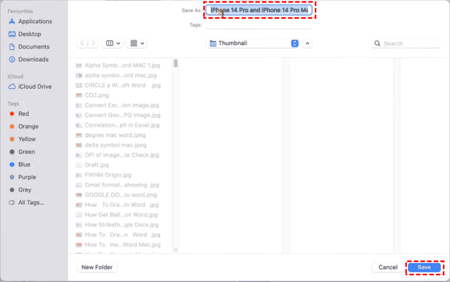
Task: Click the Tags input field
Action: [258, 25]
